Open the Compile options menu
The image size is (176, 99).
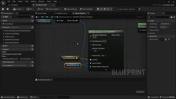point(23,9)
